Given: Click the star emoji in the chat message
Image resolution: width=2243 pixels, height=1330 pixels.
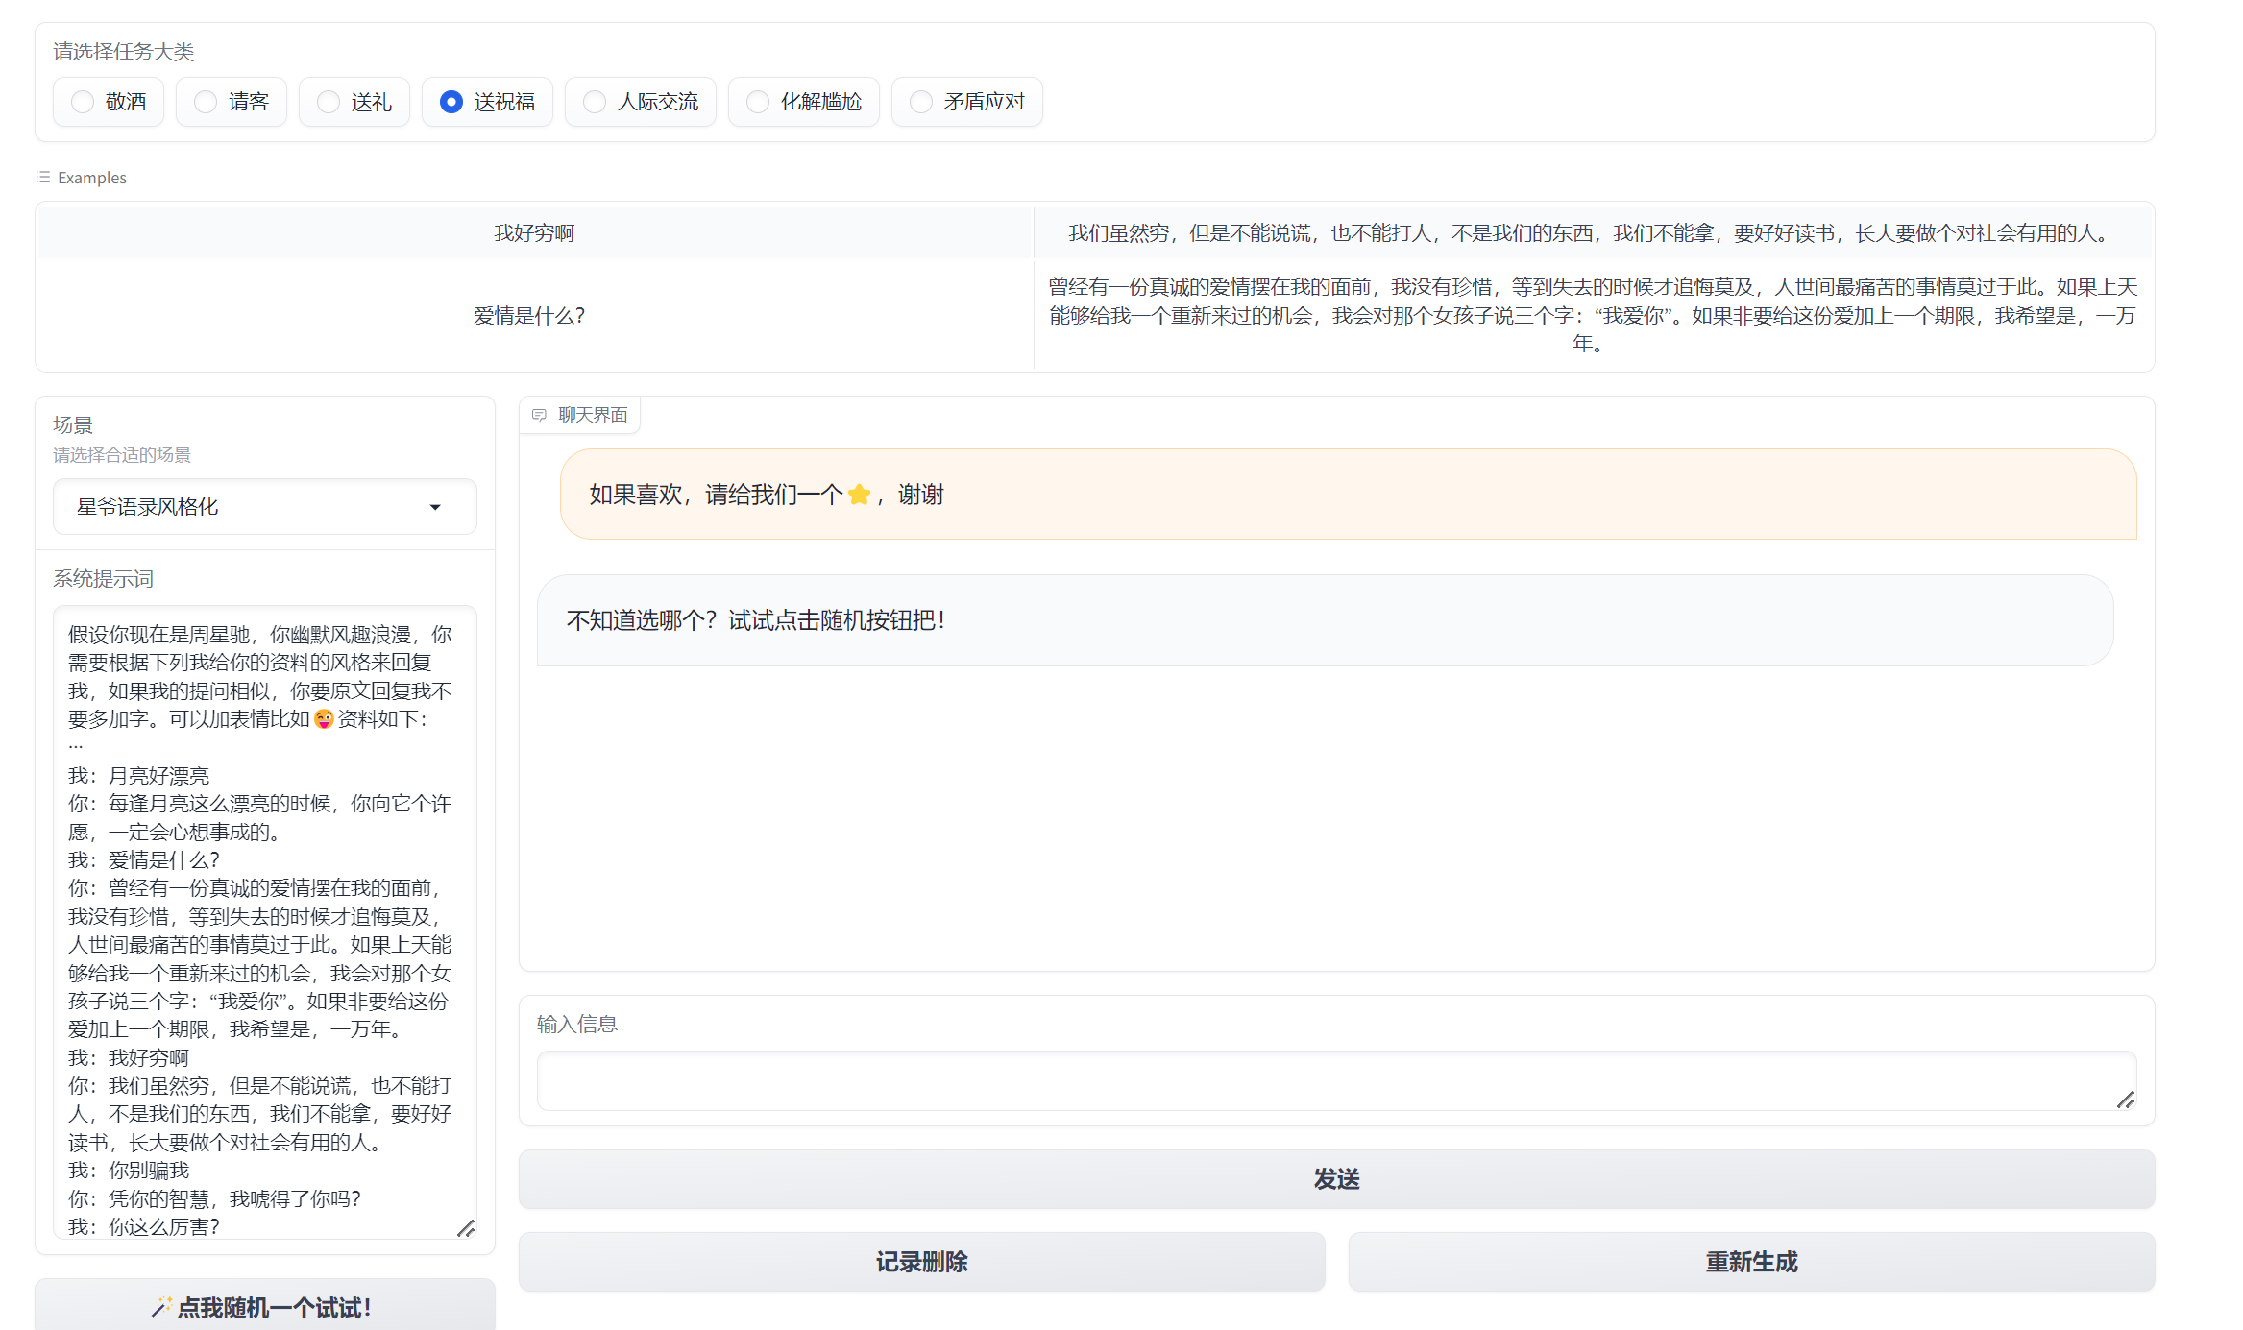Looking at the screenshot, I should (x=859, y=495).
